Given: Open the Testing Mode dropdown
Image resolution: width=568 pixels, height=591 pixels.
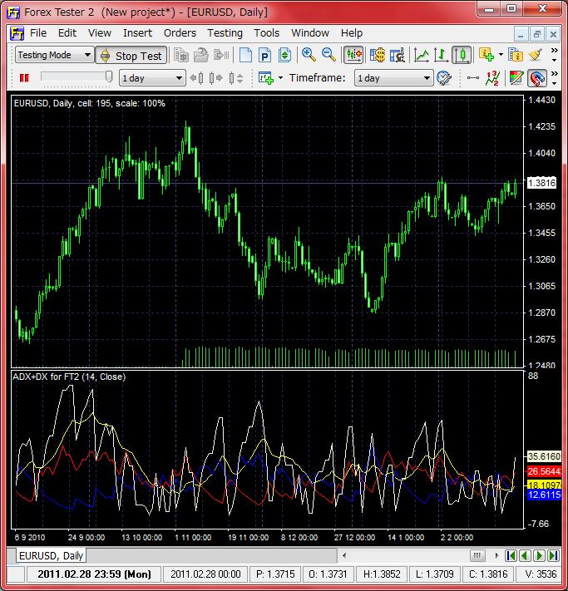Looking at the screenshot, I should tap(54, 56).
